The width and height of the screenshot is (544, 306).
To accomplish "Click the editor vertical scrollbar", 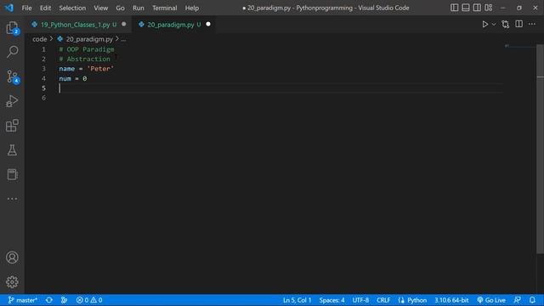I will click(x=541, y=150).
